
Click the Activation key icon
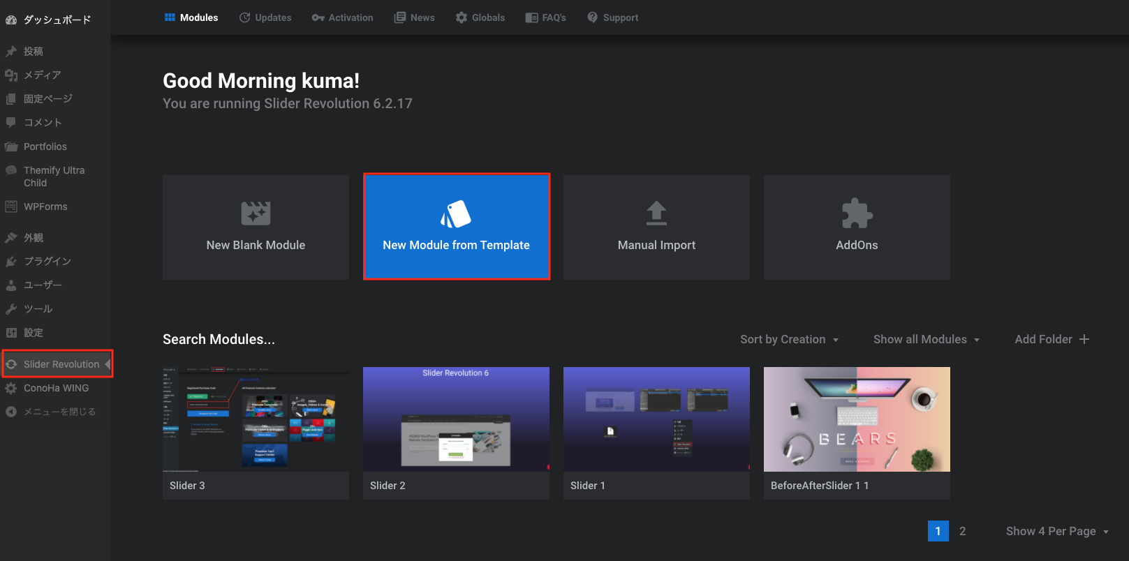click(x=318, y=17)
